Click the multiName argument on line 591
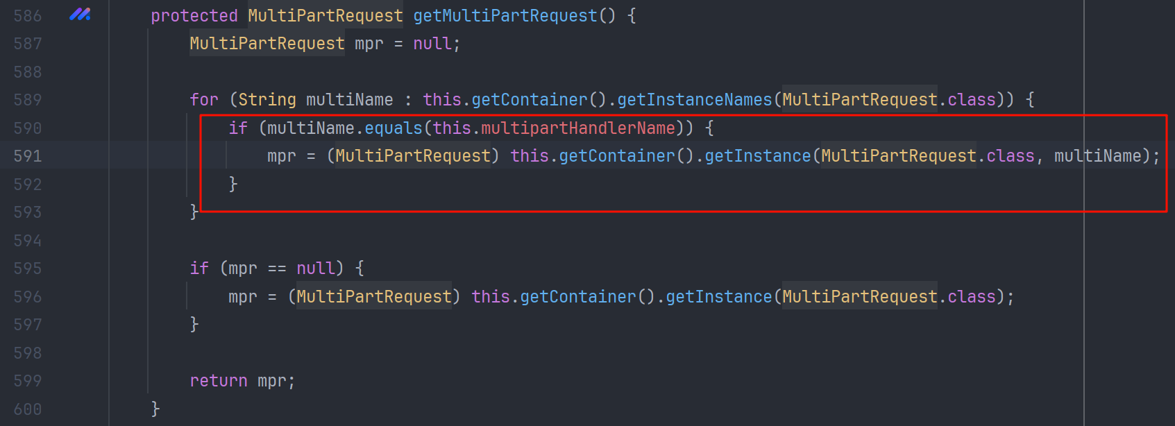Image resolution: width=1175 pixels, height=426 pixels. 1098,156
